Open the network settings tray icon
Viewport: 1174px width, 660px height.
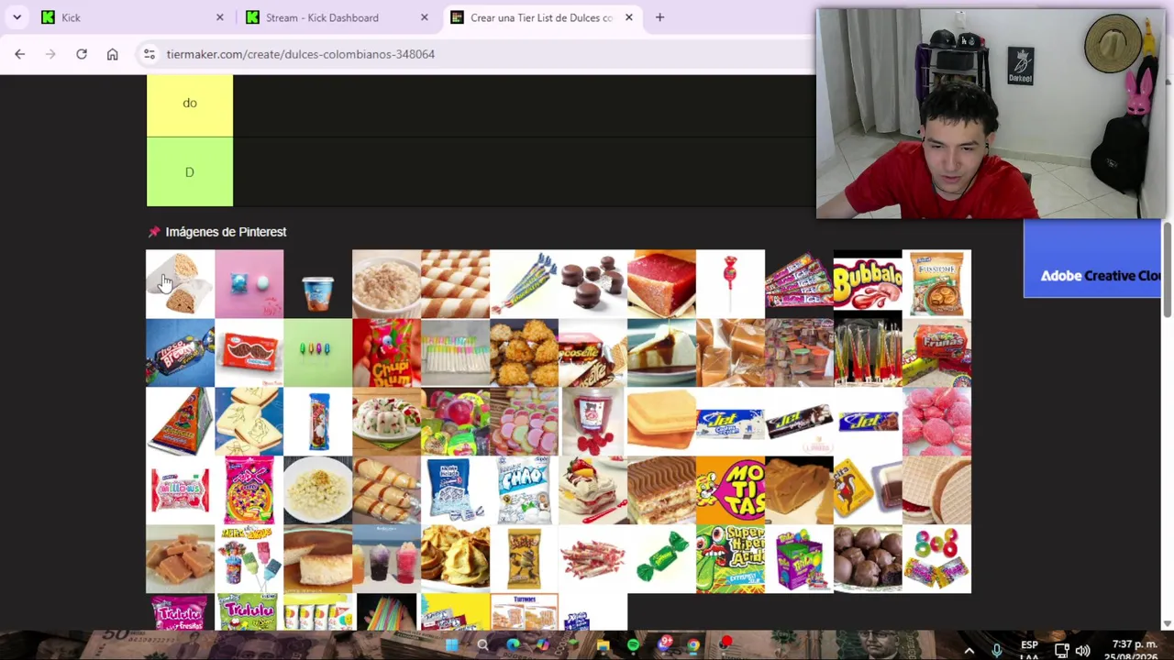pos(1061,650)
